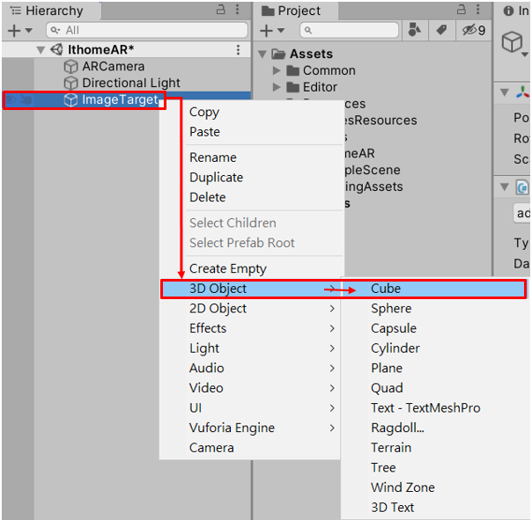Open the Audio submenu
Screen dimensions: 532x520
point(250,369)
